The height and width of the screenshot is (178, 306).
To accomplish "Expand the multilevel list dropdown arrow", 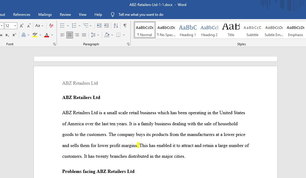I will [91, 26].
